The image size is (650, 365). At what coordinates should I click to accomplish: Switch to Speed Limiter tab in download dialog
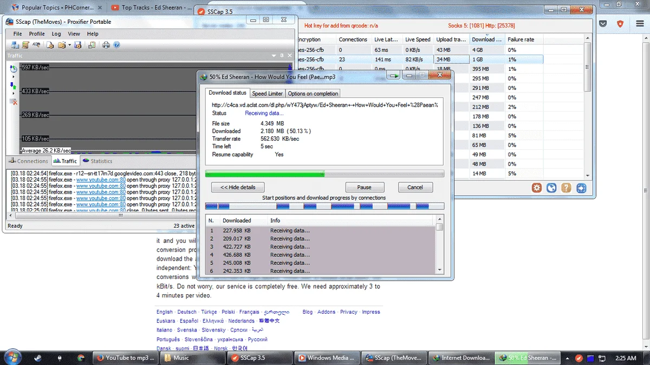[x=268, y=94]
